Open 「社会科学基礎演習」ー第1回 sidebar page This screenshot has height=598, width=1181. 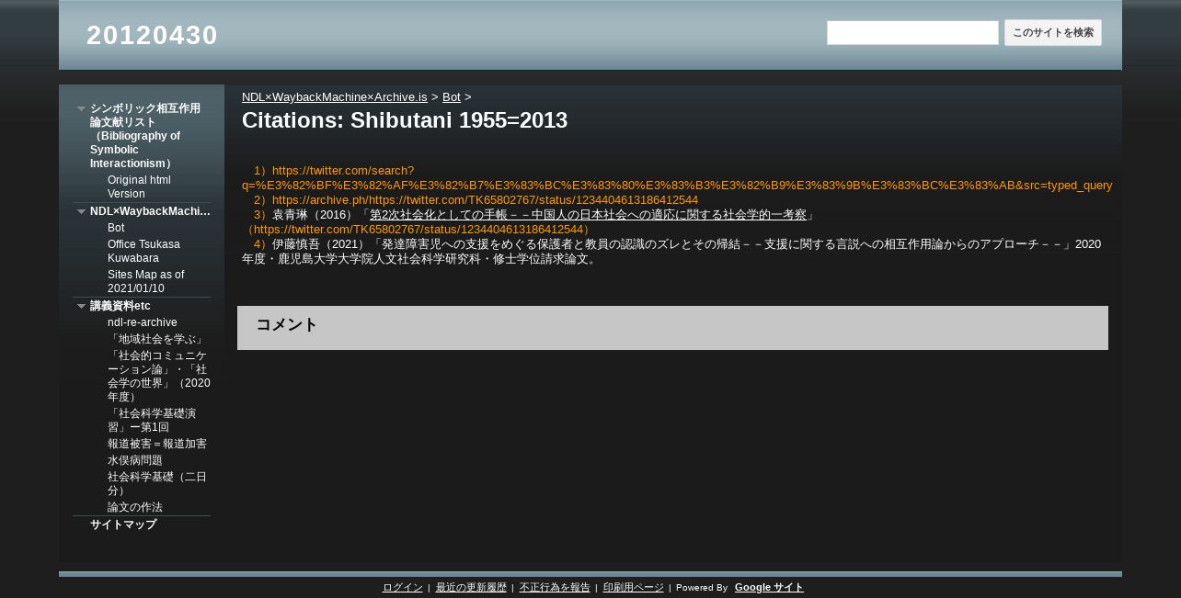tap(152, 420)
